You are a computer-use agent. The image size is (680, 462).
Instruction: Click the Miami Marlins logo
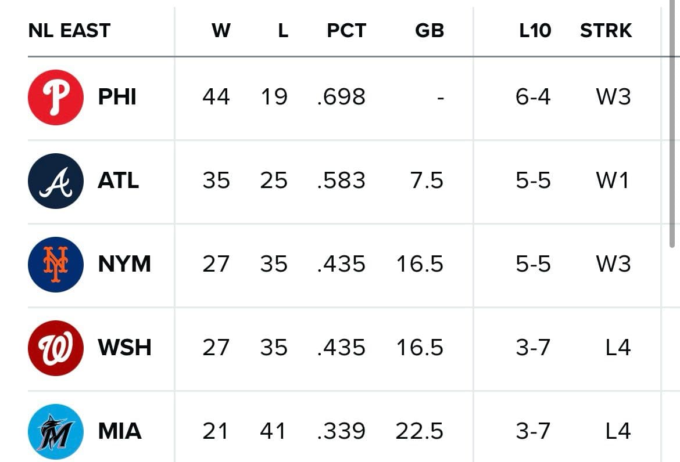pyautogui.click(x=56, y=431)
